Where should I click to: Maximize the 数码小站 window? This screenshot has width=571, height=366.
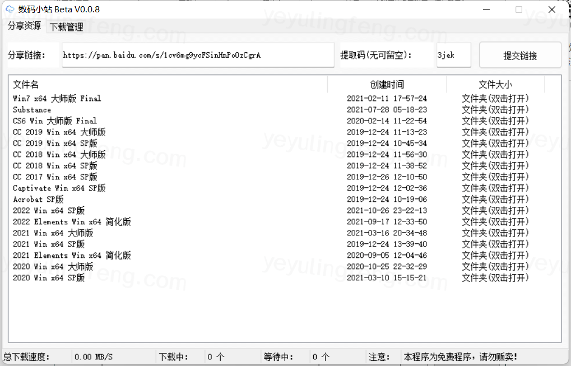(x=519, y=10)
